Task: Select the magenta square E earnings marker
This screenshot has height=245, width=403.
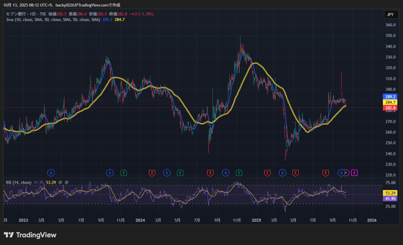Action: pos(354,173)
